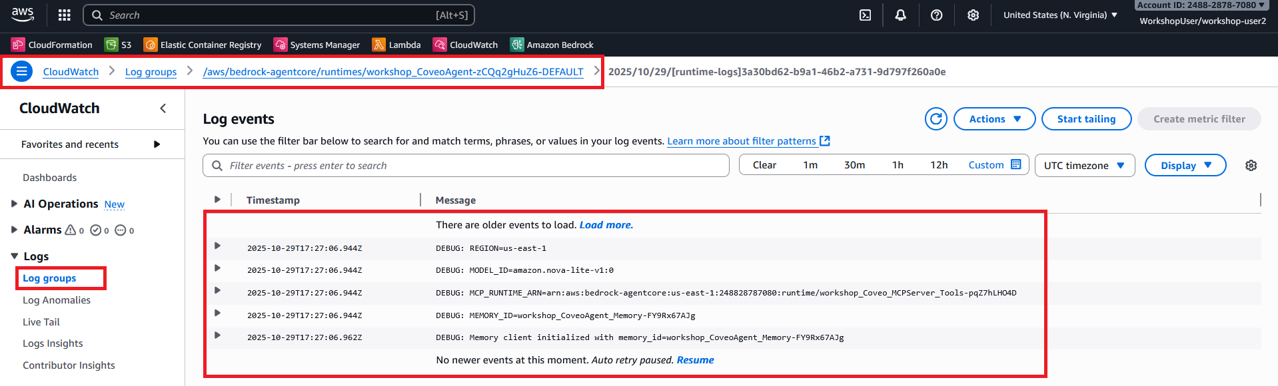Click Create metric filter
Viewport: 1278px width, 386px height.
pyautogui.click(x=1199, y=119)
